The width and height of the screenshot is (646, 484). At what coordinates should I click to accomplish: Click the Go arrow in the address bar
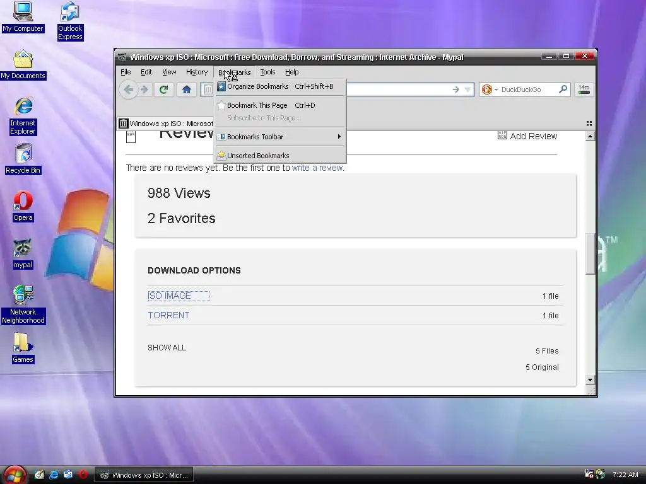pos(455,89)
